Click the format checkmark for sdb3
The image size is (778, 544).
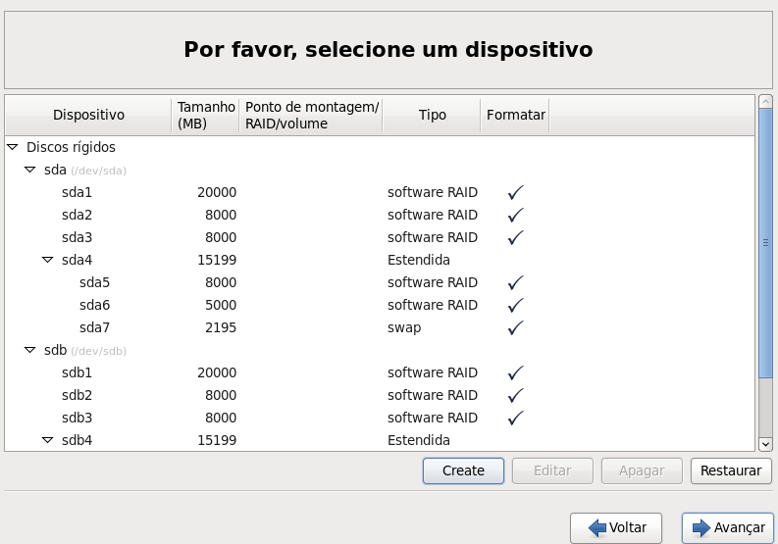(x=515, y=418)
